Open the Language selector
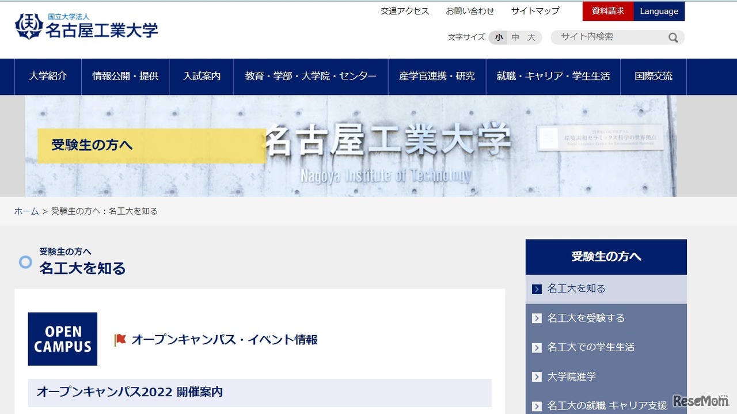 point(659,12)
